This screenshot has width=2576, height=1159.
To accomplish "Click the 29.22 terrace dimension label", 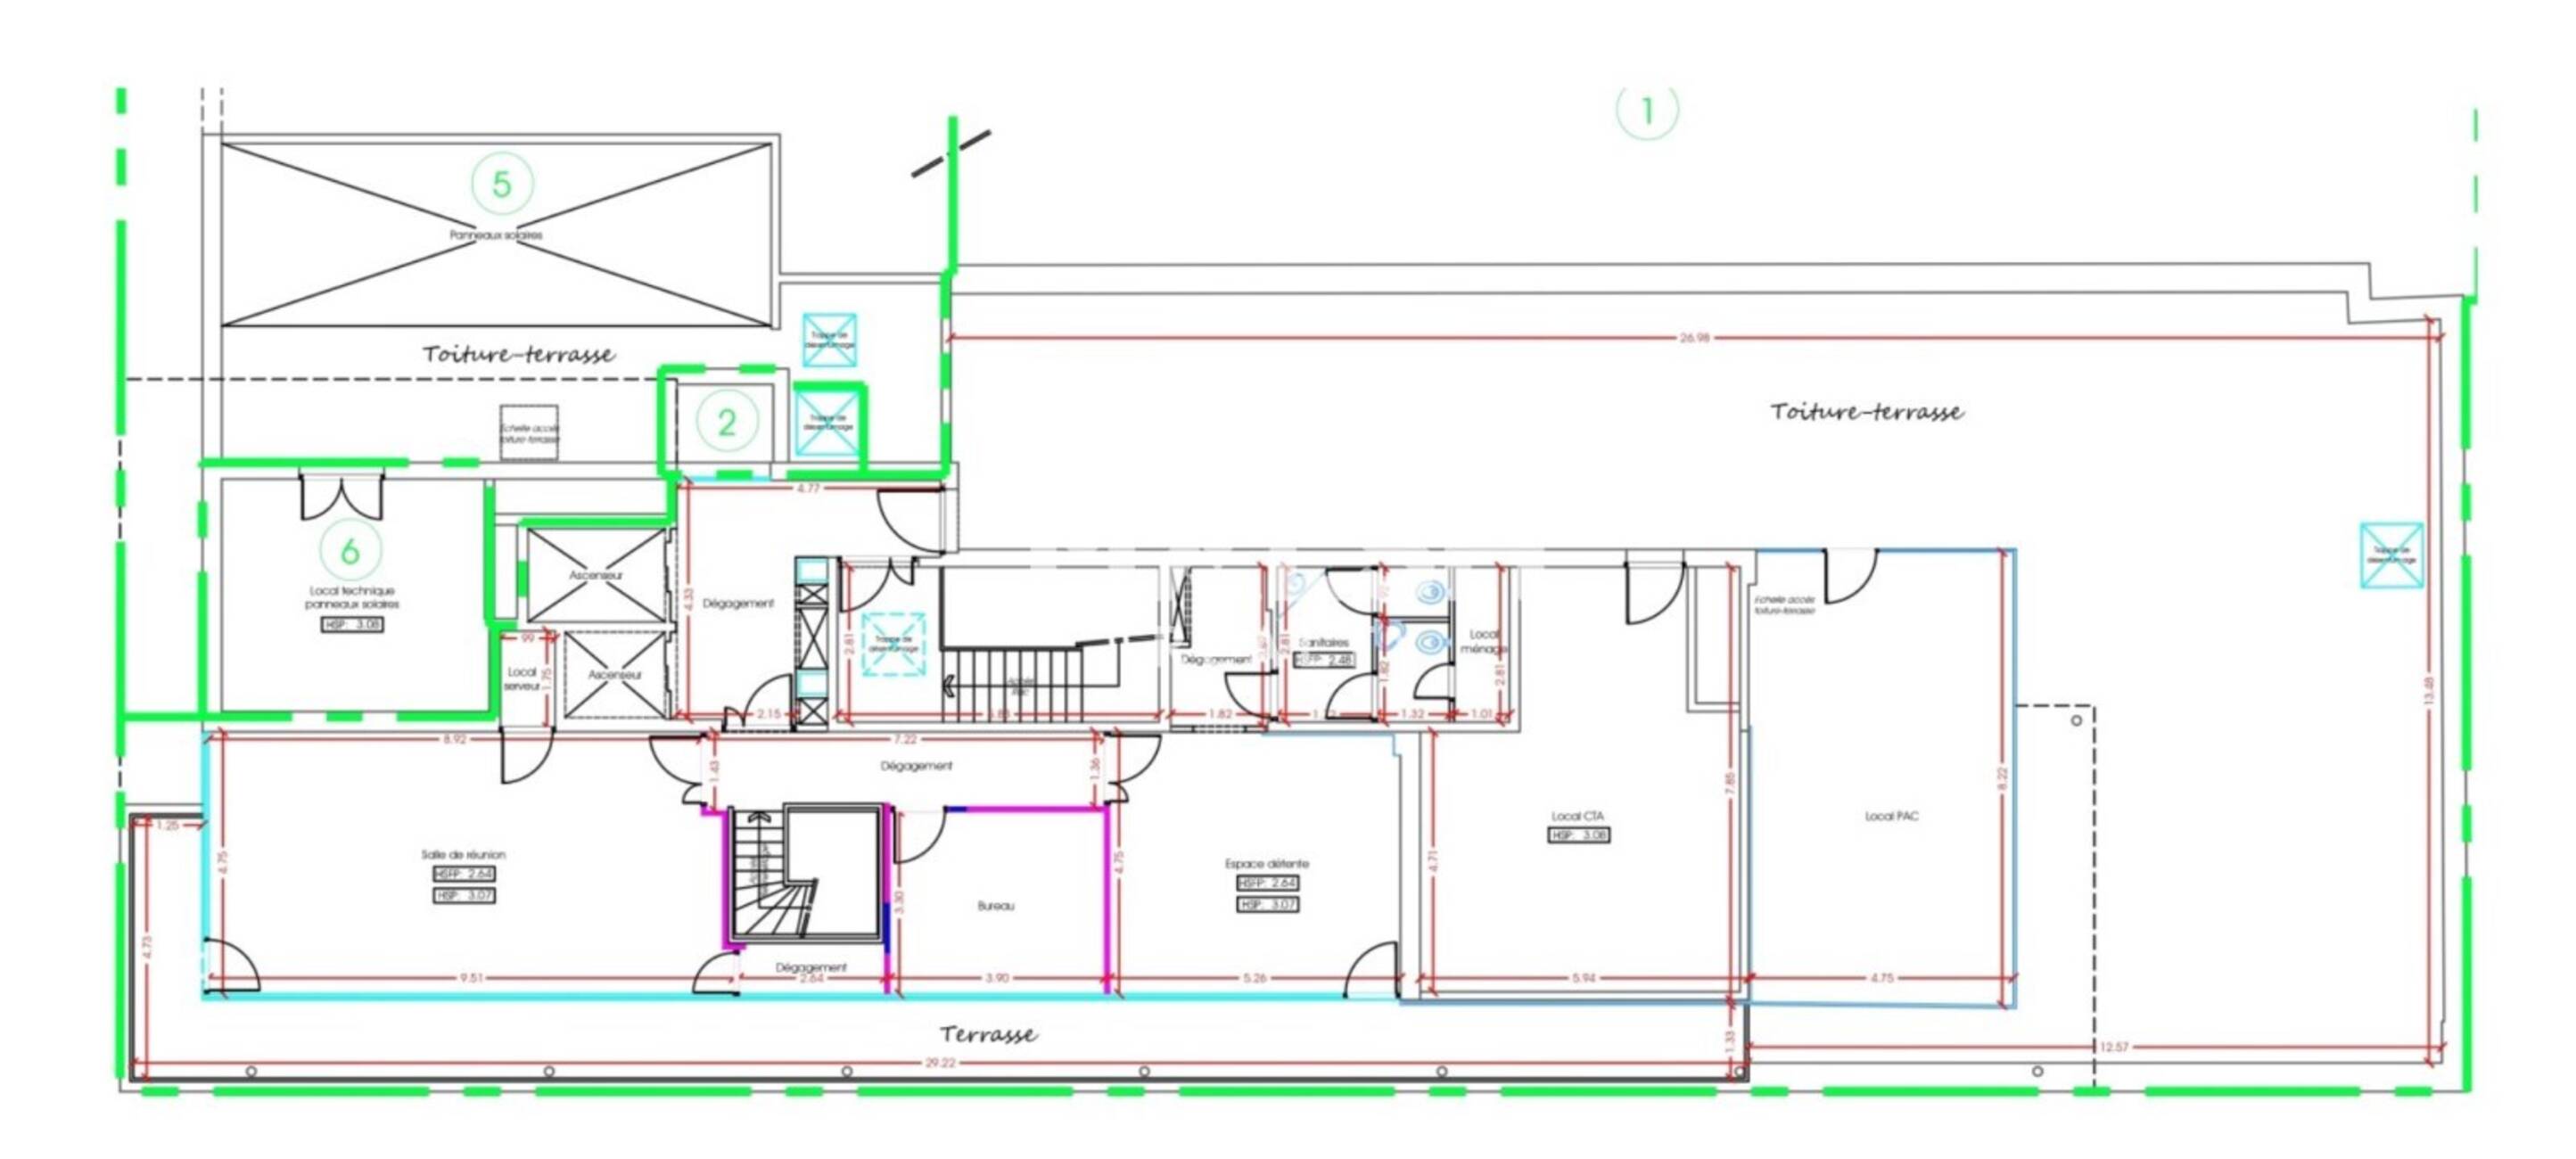I will pyautogui.click(x=940, y=1063).
